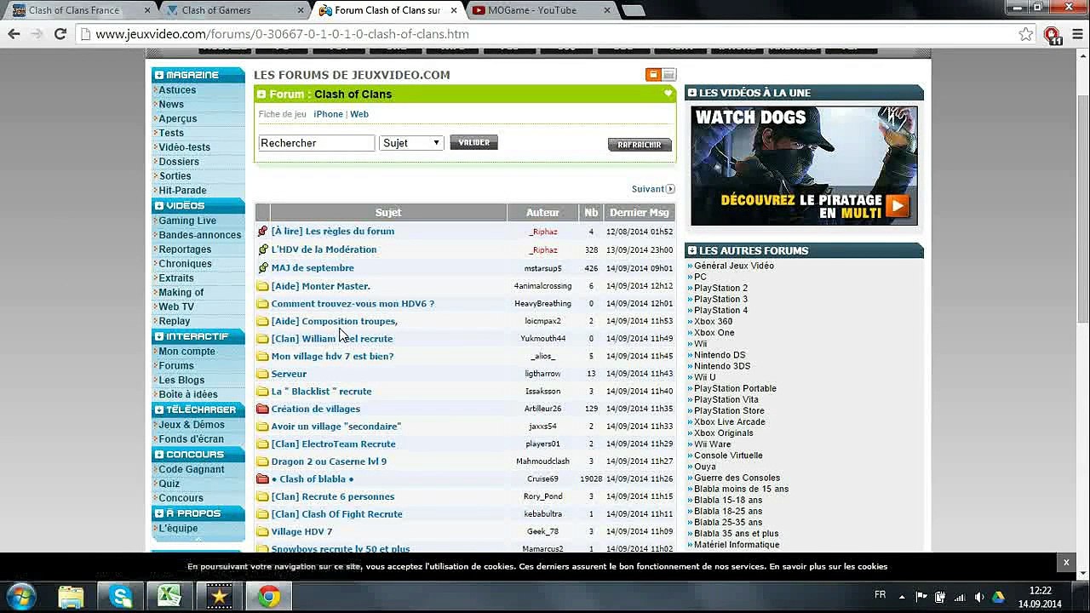Click the browser back arrow

point(14,34)
